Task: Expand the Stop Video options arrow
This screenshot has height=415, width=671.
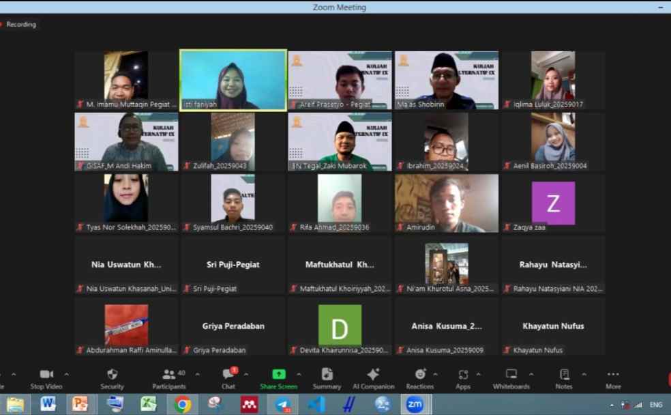Action: [66, 374]
